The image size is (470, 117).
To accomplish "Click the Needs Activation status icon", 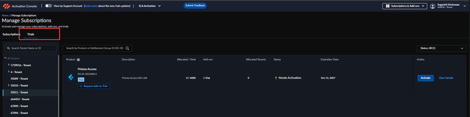I will [276, 78].
